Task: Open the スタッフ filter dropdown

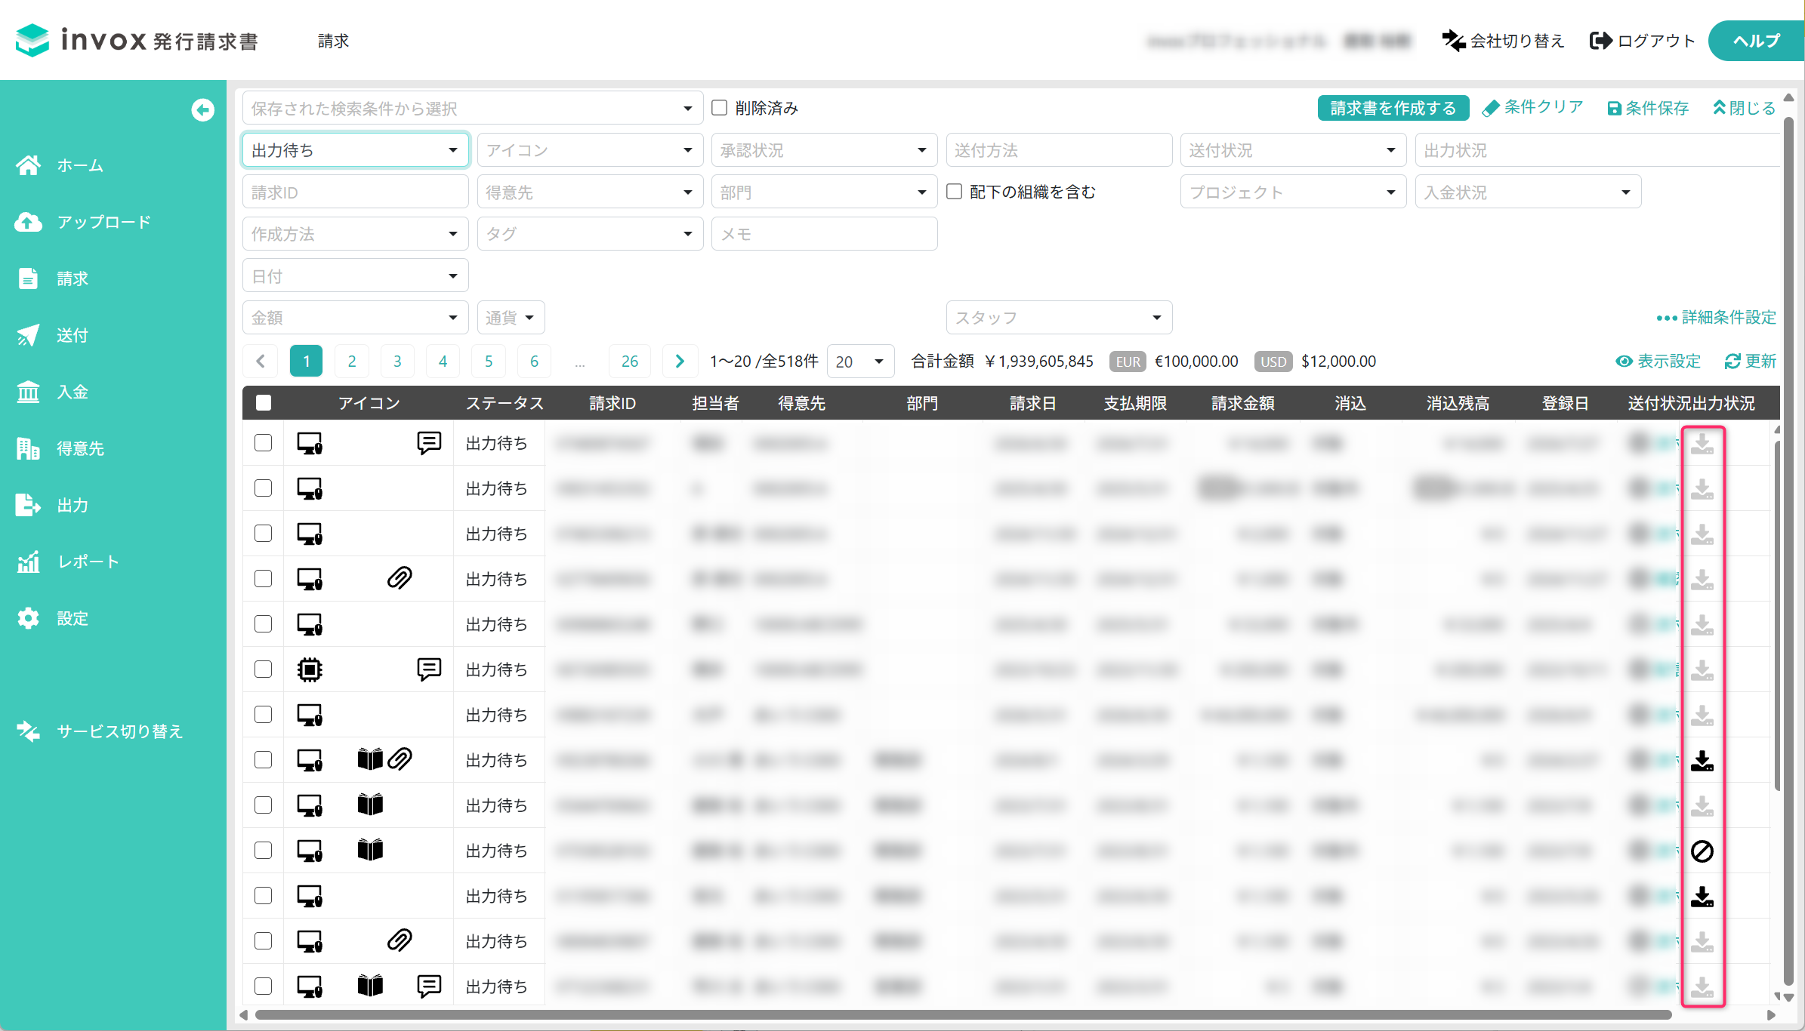Action: pyautogui.click(x=1060, y=318)
